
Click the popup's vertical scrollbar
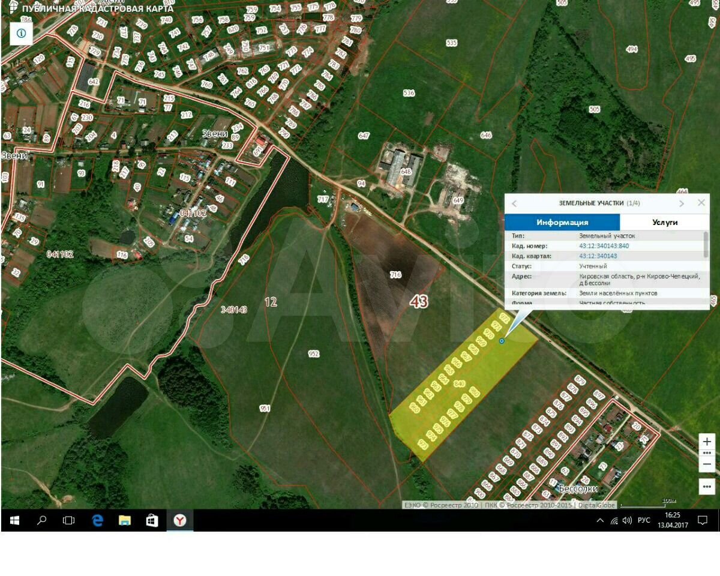(706, 245)
